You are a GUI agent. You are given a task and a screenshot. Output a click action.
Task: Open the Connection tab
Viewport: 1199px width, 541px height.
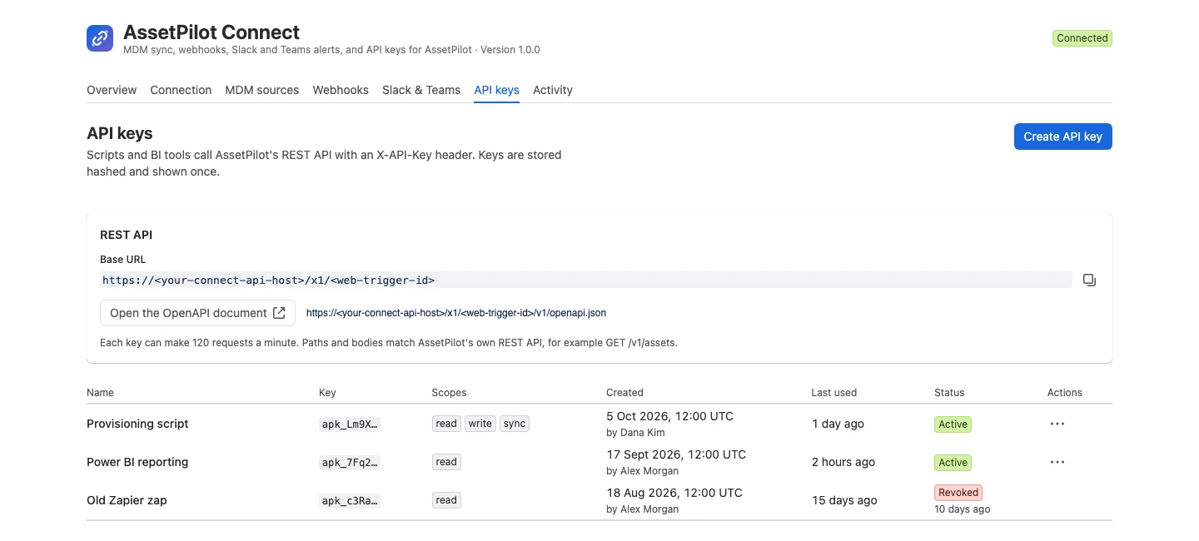(x=181, y=90)
